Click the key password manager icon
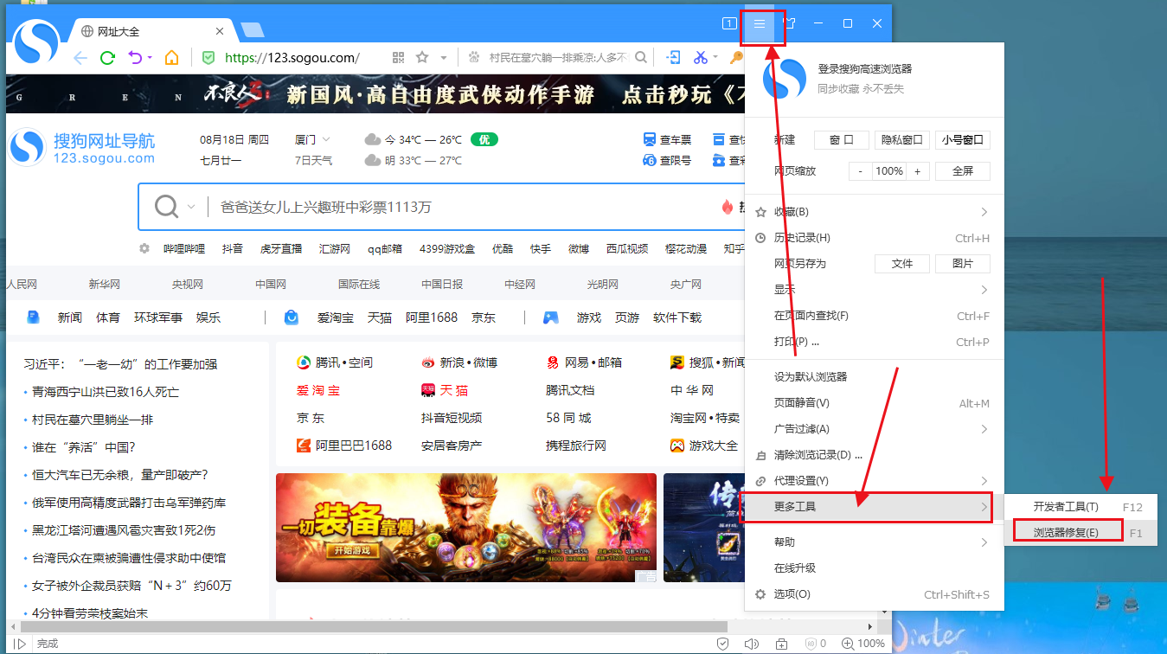1167x654 pixels. point(736,58)
